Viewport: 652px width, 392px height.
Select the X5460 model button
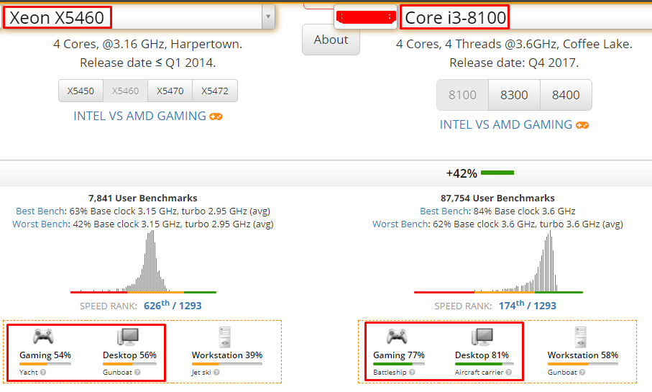pyautogui.click(x=125, y=91)
